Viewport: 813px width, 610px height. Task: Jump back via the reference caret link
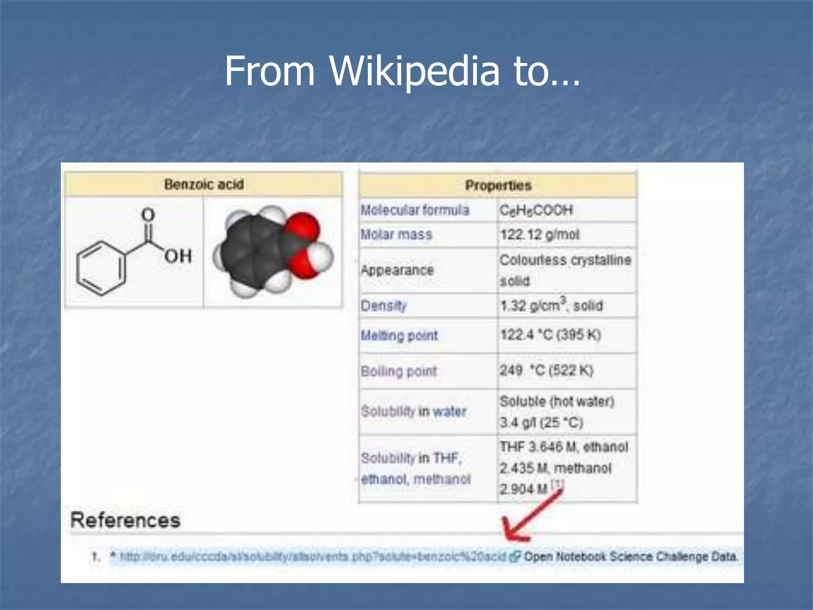113,556
